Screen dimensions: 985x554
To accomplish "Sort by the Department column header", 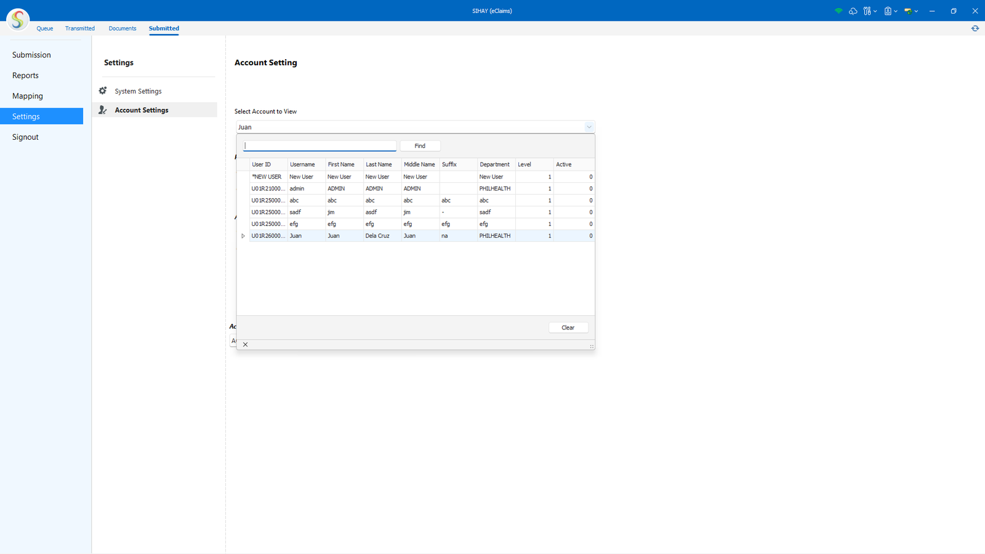I will (494, 164).
